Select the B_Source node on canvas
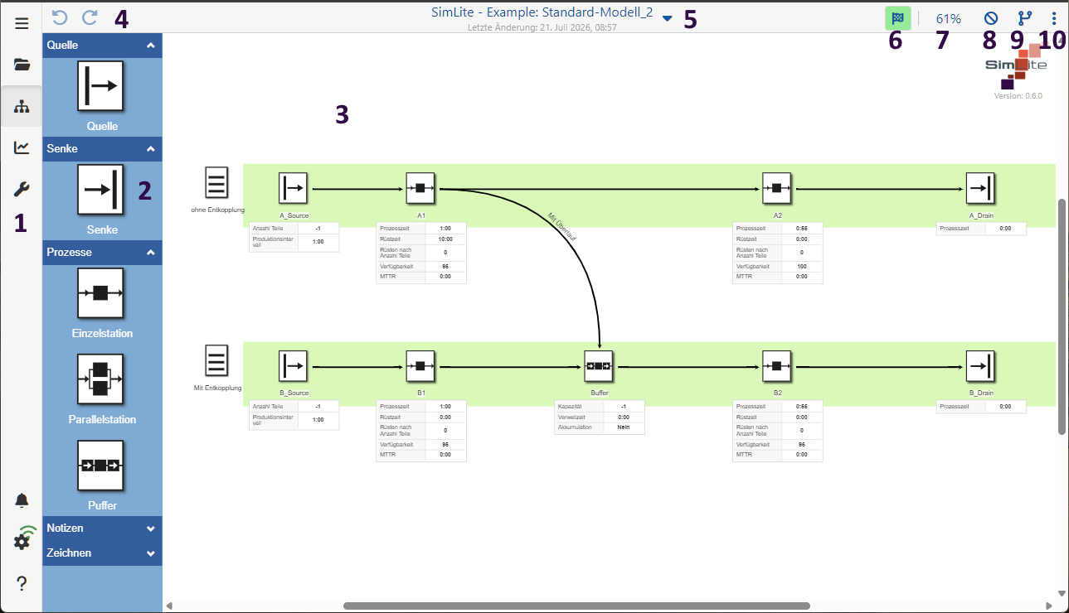 coord(294,365)
